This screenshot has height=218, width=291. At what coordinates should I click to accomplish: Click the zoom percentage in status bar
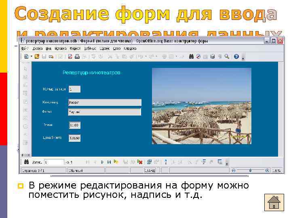pyautogui.click(x=277, y=170)
